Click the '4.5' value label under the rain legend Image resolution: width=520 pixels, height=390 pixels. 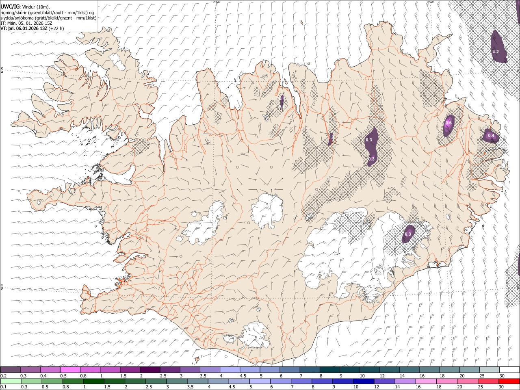pos(232,387)
